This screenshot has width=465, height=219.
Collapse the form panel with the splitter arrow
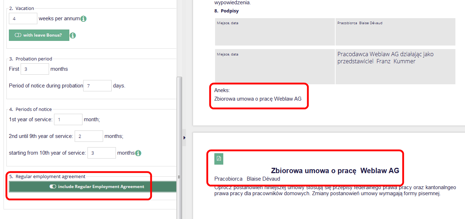point(185,137)
